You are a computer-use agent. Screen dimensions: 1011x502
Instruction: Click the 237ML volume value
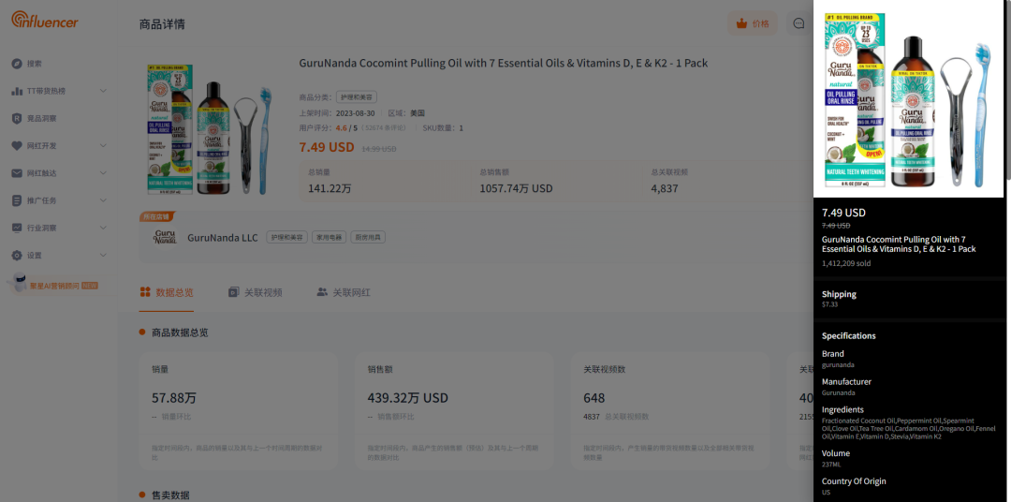[831, 465]
